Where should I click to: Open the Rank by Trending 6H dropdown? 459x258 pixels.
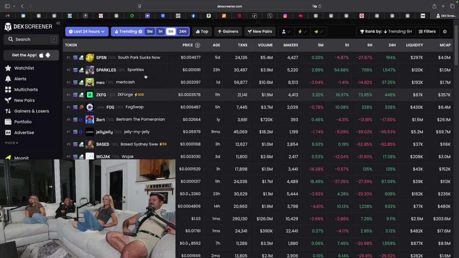pos(386,32)
